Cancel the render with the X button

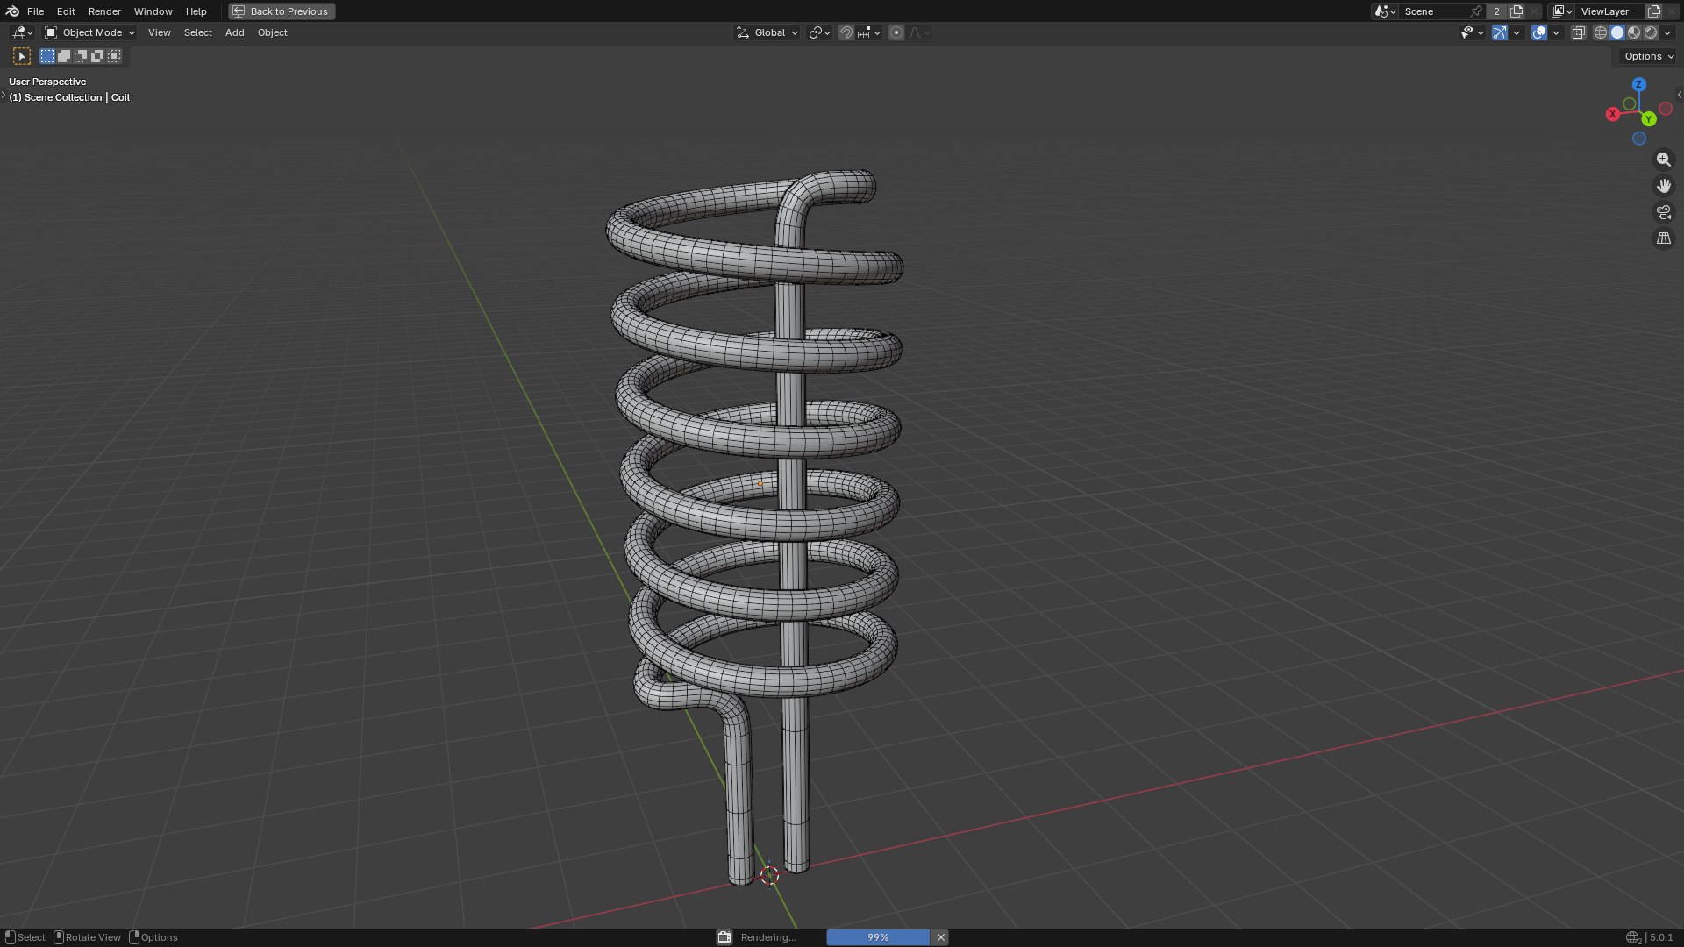click(x=940, y=937)
